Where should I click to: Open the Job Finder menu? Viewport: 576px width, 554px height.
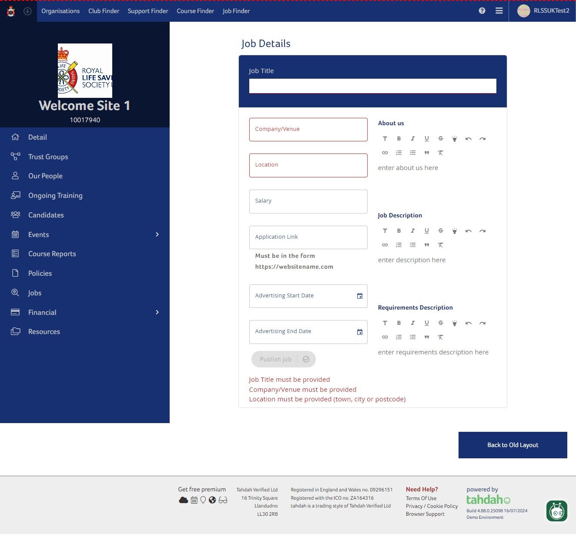236,11
